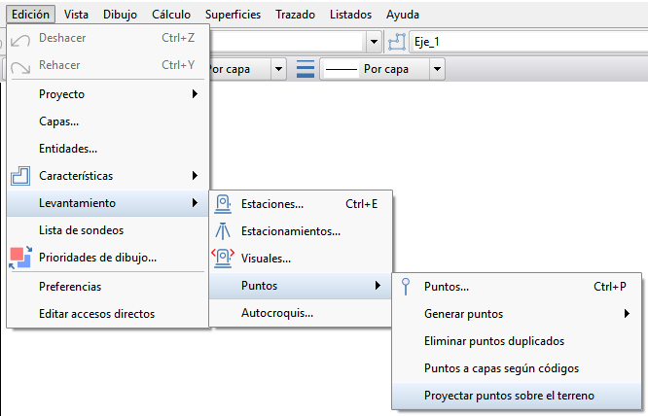Click the Estacionamientos tripod icon
This screenshot has width=648, height=416.
(223, 231)
